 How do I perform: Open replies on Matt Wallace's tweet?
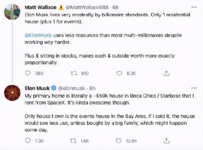click(28, 73)
